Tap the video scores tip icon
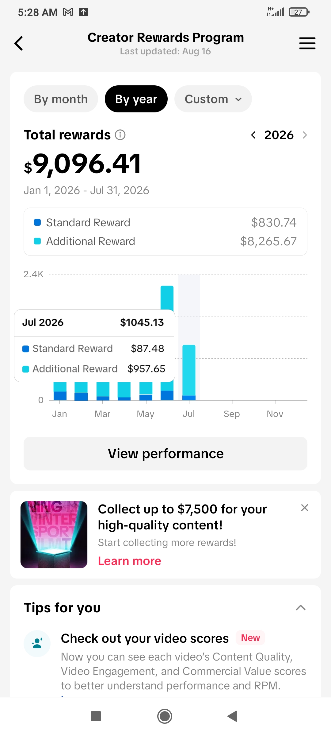Image resolution: width=331 pixels, height=737 pixels. (x=37, y=643)
